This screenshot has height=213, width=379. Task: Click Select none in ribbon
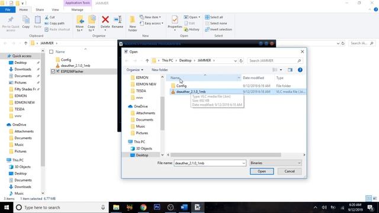216,24
